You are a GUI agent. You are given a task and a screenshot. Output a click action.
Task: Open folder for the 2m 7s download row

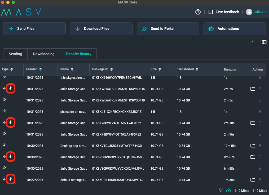253,89
